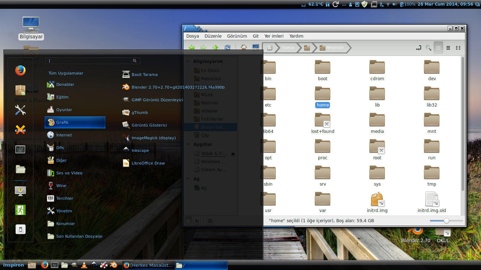
Task: Click the Bluetooth icon in top panel
Action: coord(382,4)
